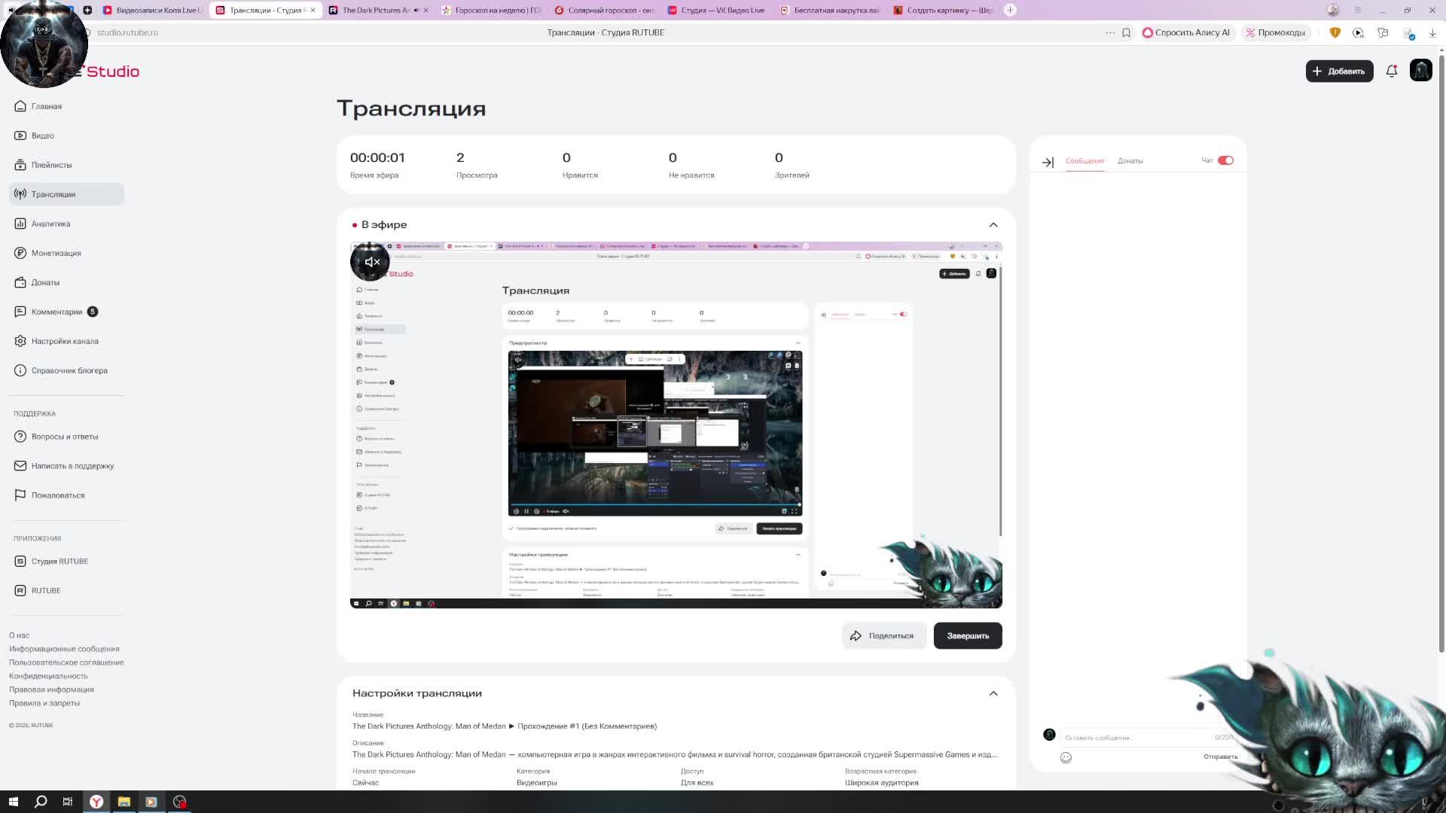
Task: Click the browser bookmark icon
Action: point(1126,32)
